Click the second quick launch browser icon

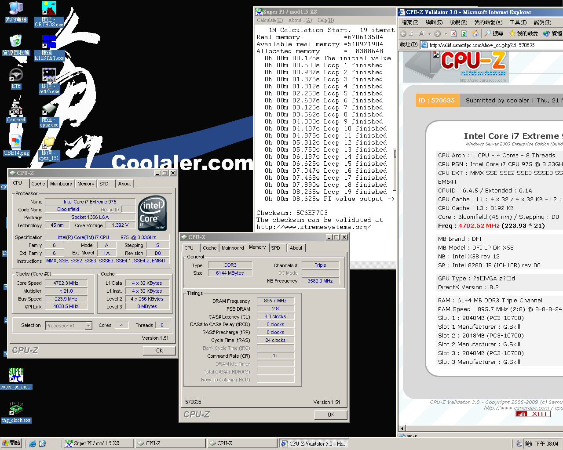(x=42, y=444)
